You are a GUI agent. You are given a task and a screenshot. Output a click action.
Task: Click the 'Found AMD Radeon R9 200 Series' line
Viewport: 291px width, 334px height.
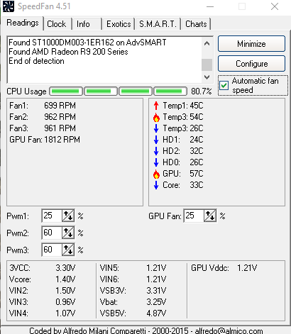[x=68, y=52]
